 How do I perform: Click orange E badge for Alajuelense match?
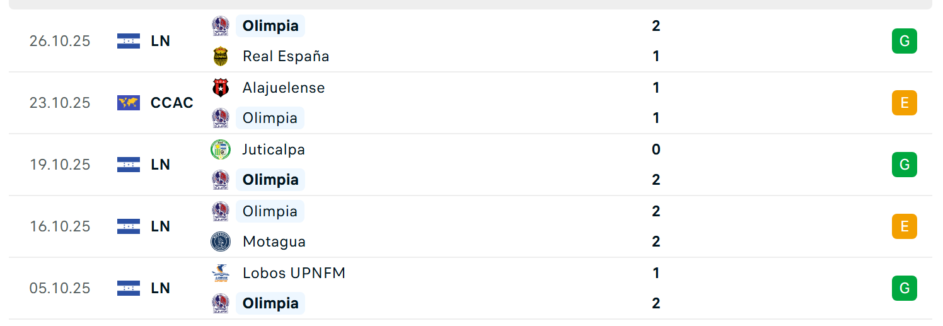(904, 103)
